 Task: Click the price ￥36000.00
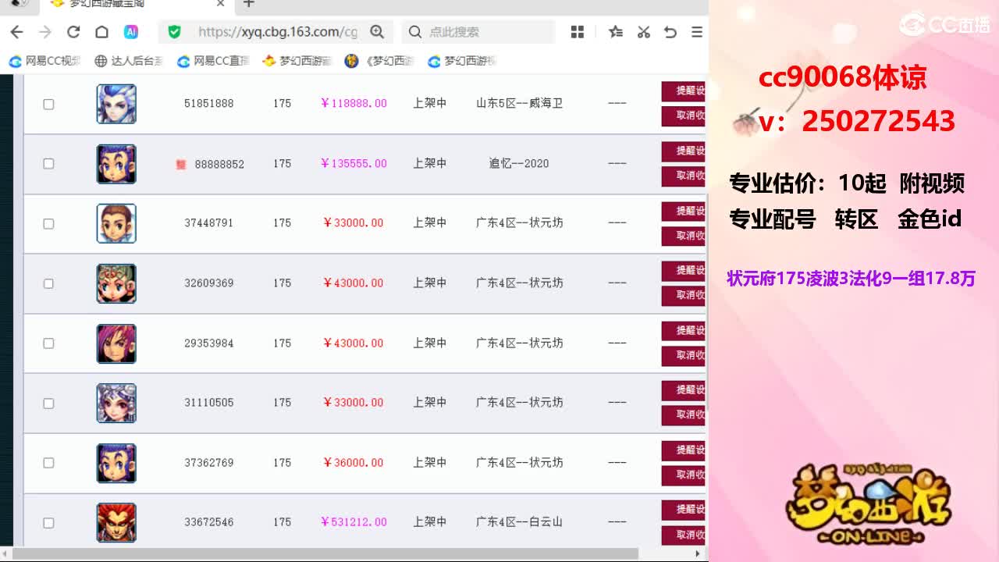pyautogui.click(x=354, y=463)
